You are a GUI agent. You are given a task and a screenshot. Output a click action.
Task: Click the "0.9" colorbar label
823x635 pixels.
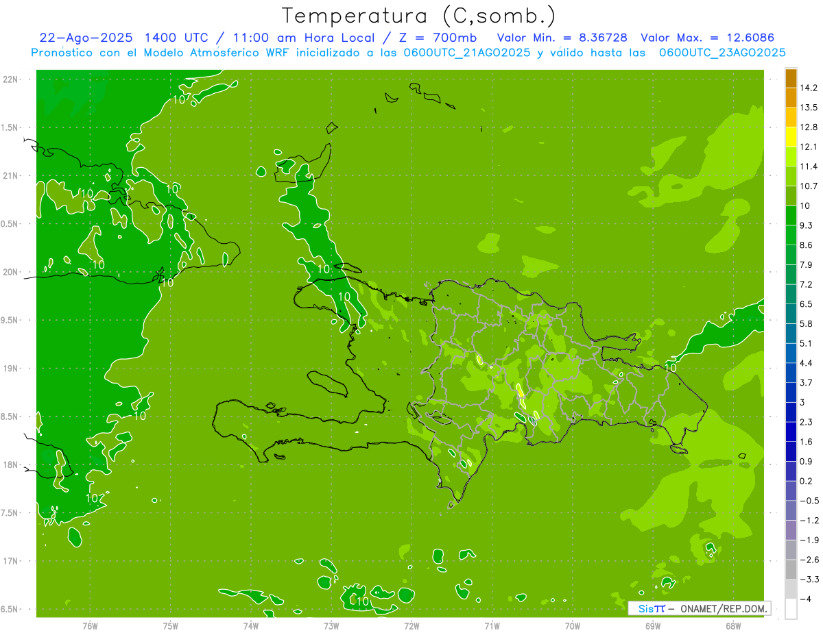807,461
